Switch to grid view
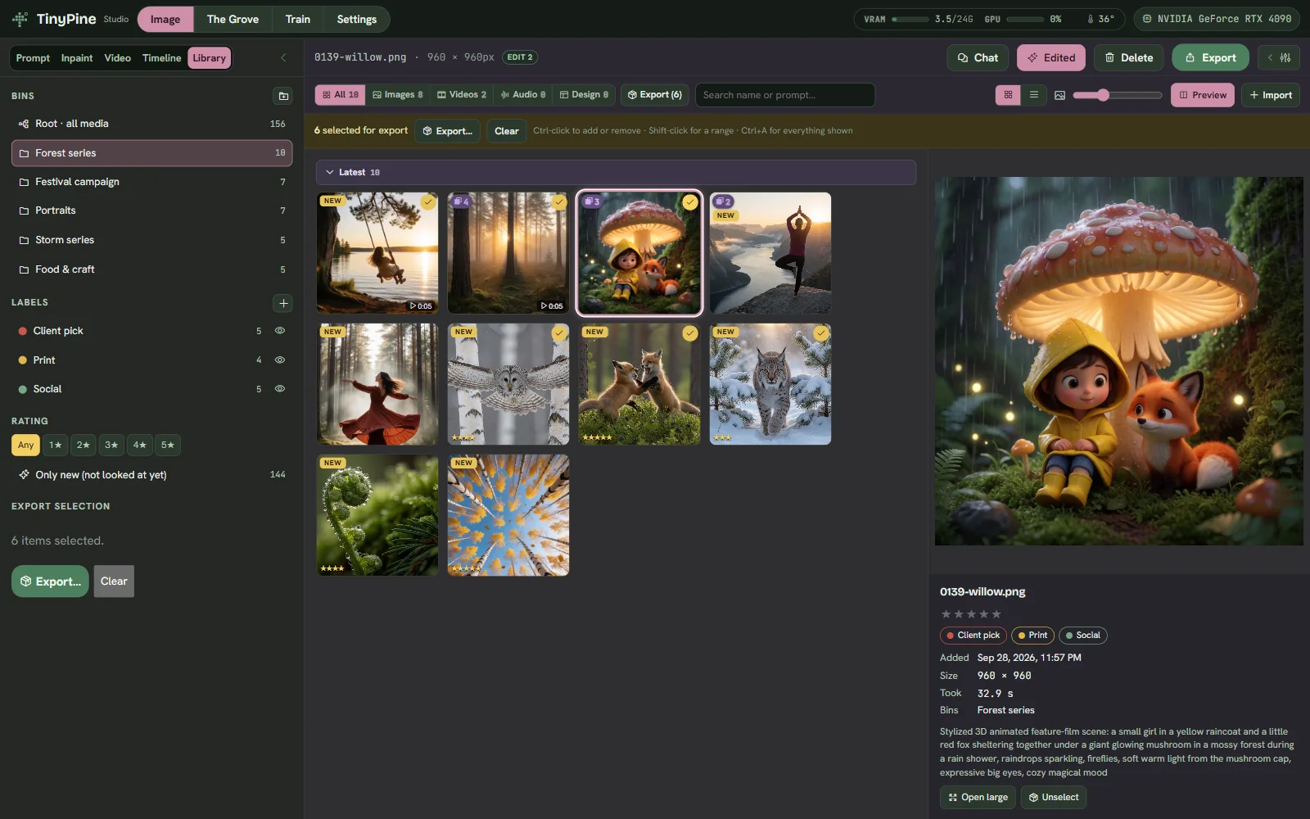Screen dimensions: 1310x819 click(1008, 95)
